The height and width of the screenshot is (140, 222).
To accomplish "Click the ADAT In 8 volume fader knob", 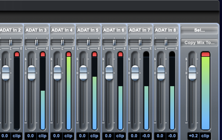I will coord(161,73).
